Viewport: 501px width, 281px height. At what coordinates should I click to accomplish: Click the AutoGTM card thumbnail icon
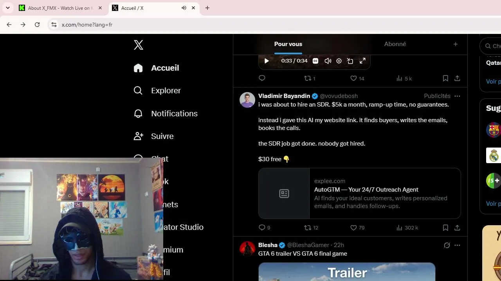[284, 194]
